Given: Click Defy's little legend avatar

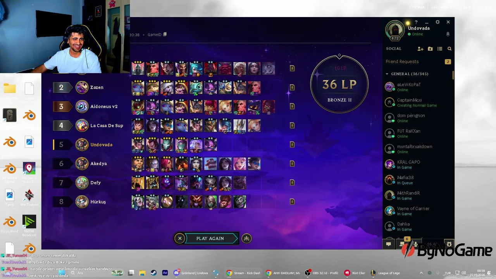Looking at the screenshot, I should pyautogui.click(x=82, y=183).
